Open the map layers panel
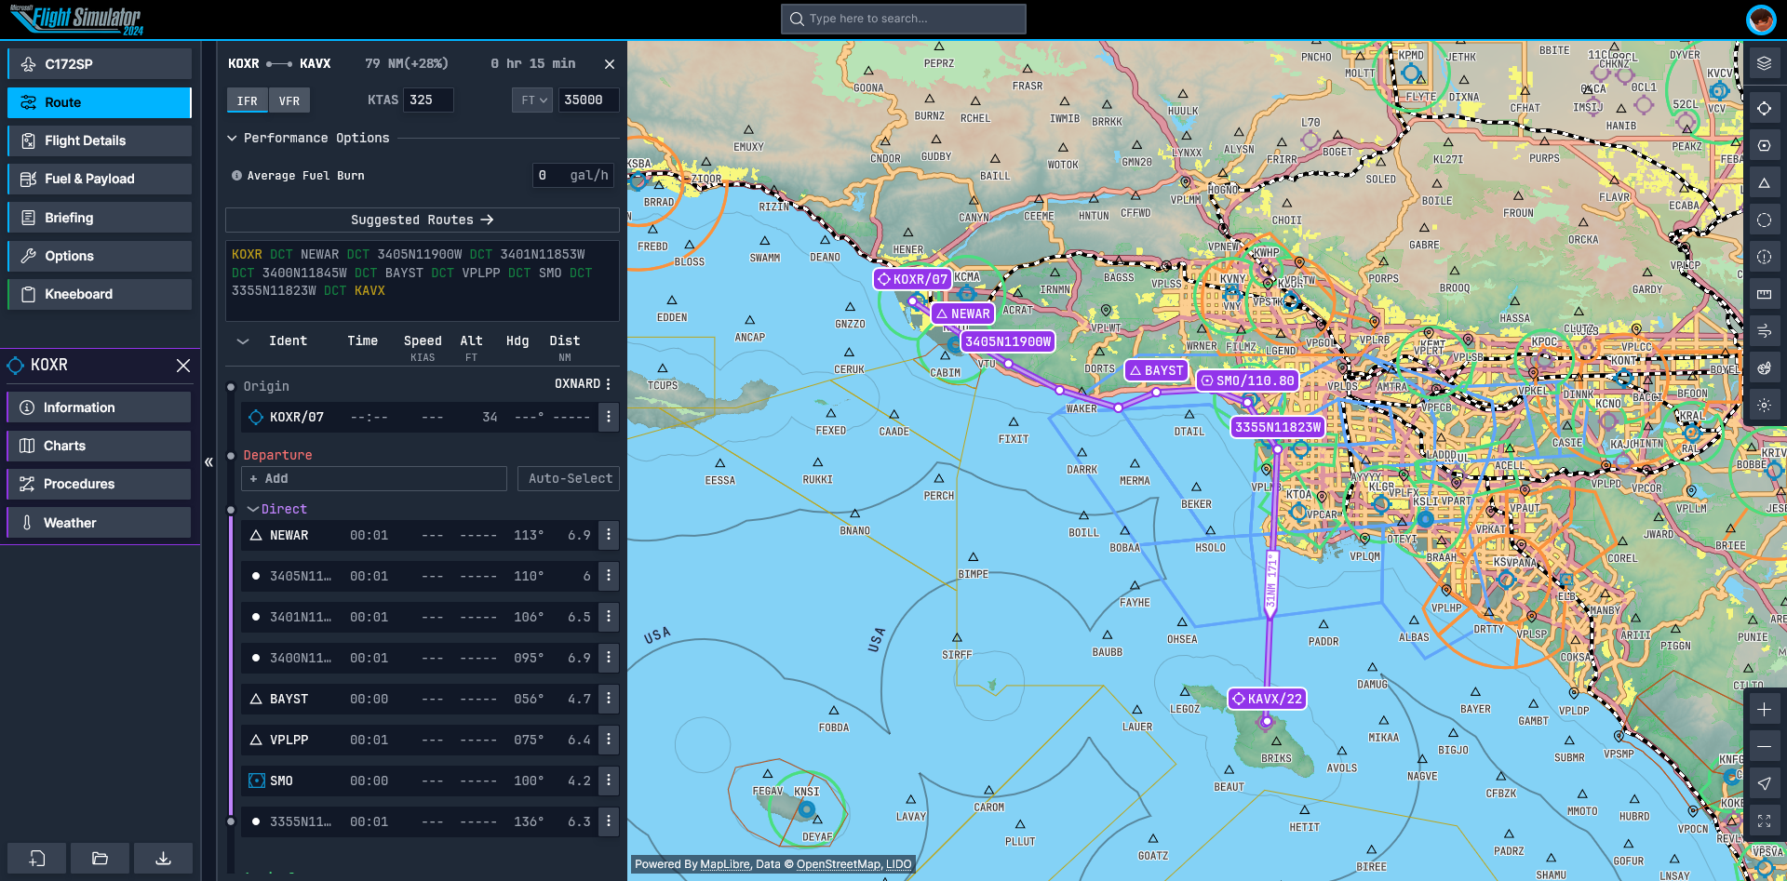Viewport: 1787px width, 881px height. click(x=1764, y=63)
